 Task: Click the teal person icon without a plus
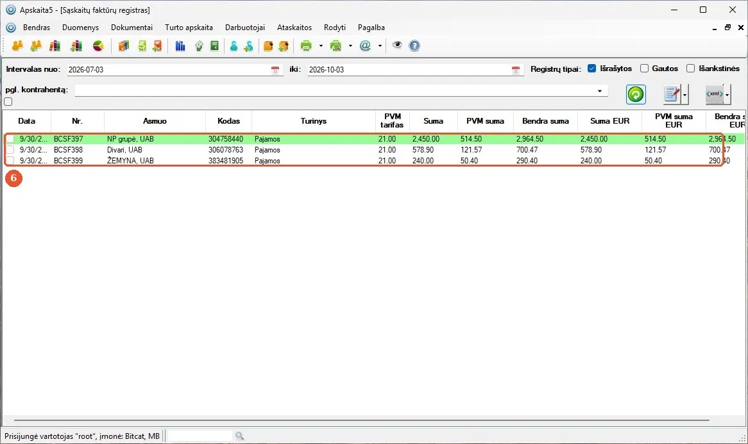click(x=234, y=45)
